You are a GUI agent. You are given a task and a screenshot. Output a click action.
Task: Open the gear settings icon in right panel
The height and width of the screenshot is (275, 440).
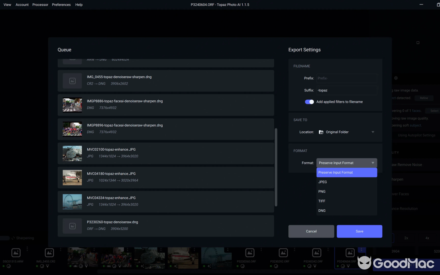[x=396, y=78]
